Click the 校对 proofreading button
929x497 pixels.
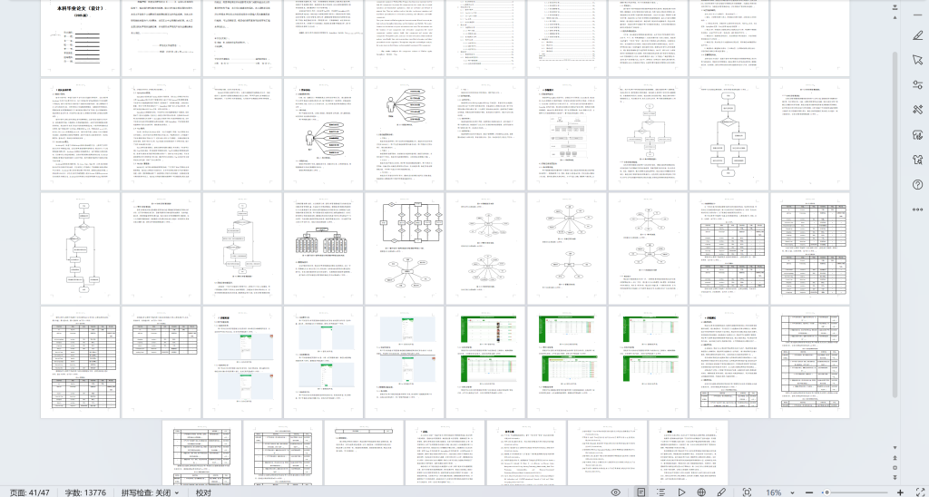pos(203,492)
